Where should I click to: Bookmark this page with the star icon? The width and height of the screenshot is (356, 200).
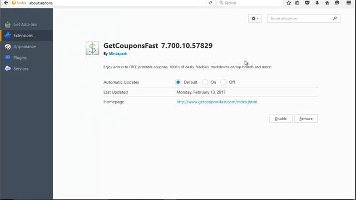289,3
